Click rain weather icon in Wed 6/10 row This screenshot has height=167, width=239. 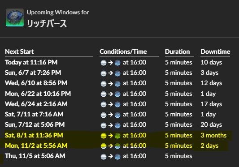117,83
